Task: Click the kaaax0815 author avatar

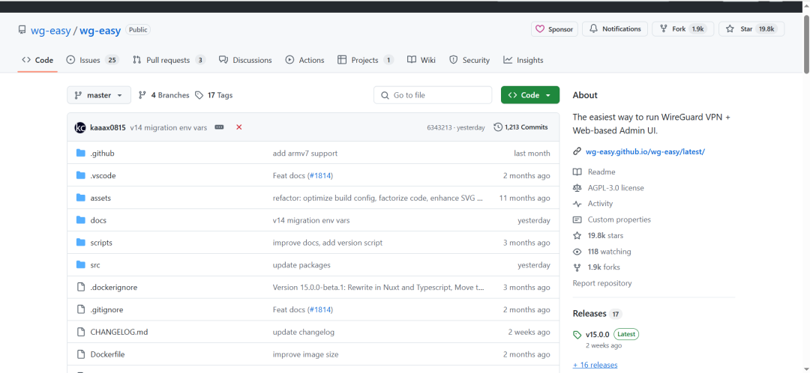Action: pyautogui.click(x=80, y=127)
